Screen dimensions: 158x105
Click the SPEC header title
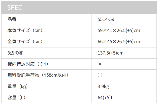pos(15,7)
